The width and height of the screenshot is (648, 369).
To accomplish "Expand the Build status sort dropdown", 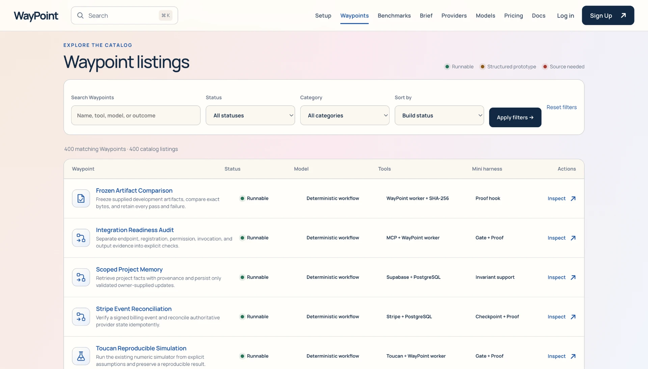I will click(x=439, y=115).
